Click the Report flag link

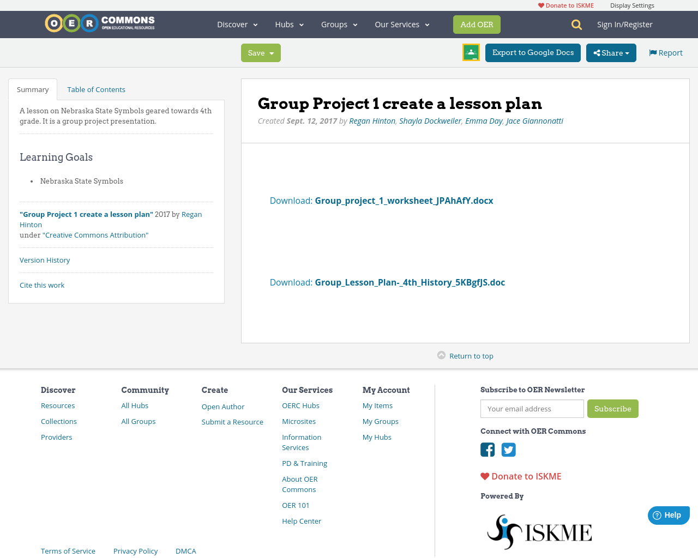(666, 53)
